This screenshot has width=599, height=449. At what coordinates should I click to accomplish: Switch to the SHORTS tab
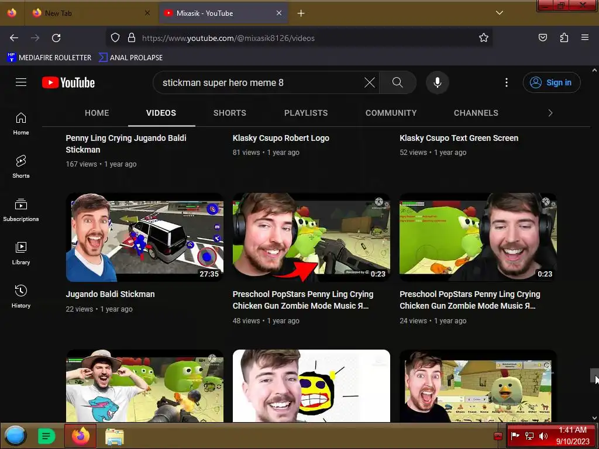click(229, 113)
